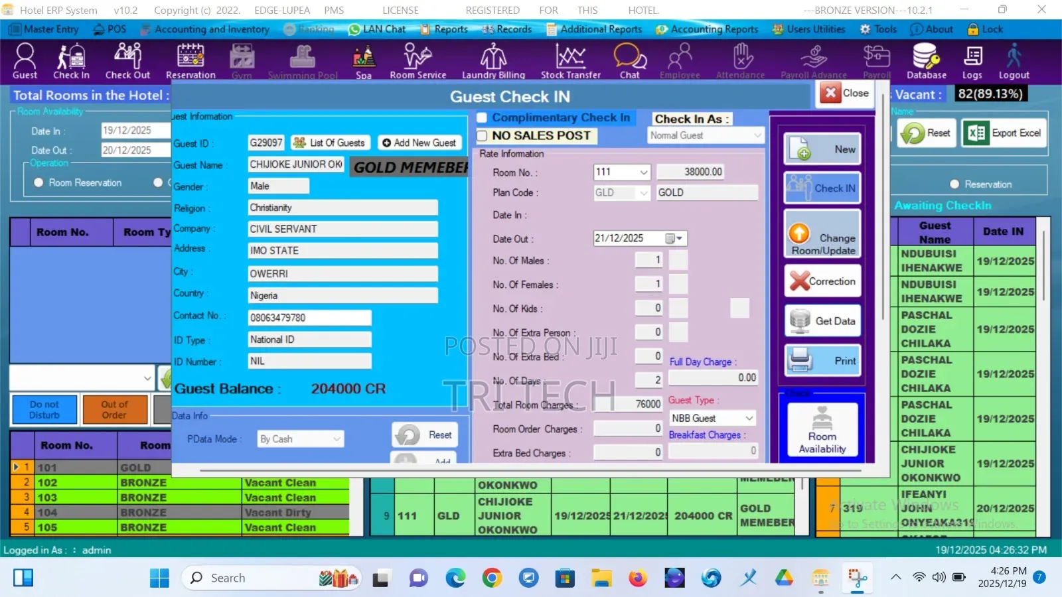Screen dimensions: 1062x597
Task: Click the Get Data button
Action: (823, 321)
